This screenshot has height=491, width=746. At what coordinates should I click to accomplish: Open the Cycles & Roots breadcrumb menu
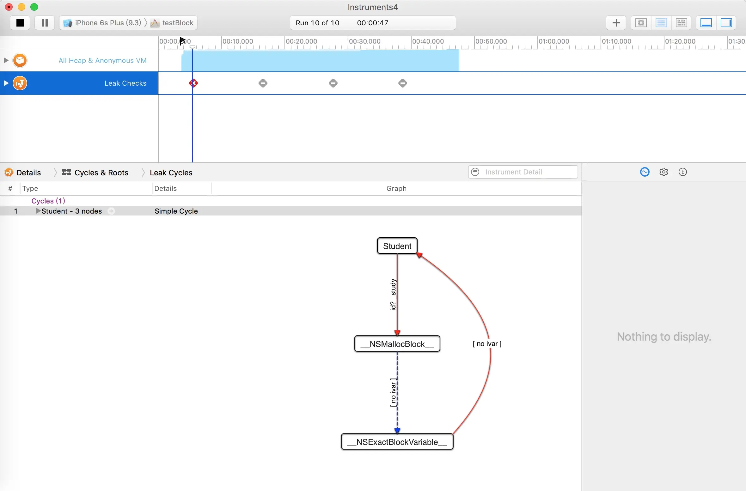pos(101,173)
